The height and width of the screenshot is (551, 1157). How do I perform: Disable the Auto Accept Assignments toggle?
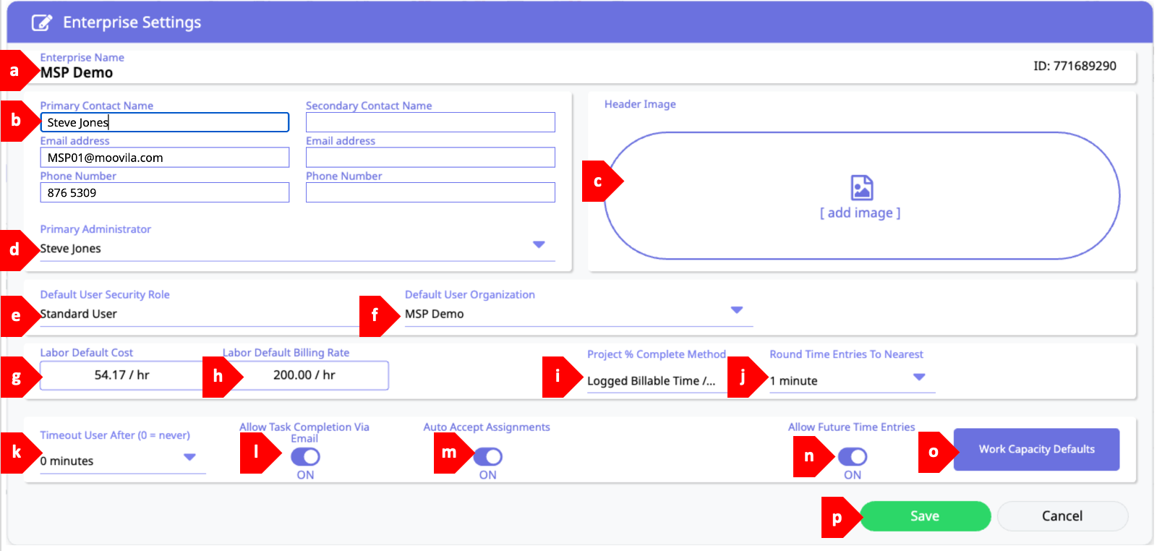[488, 457]
